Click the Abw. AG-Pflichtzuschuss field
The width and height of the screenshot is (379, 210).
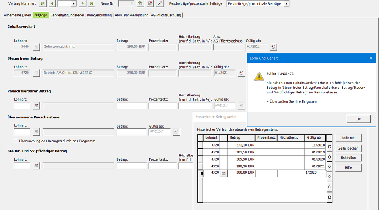coord(228,47)
